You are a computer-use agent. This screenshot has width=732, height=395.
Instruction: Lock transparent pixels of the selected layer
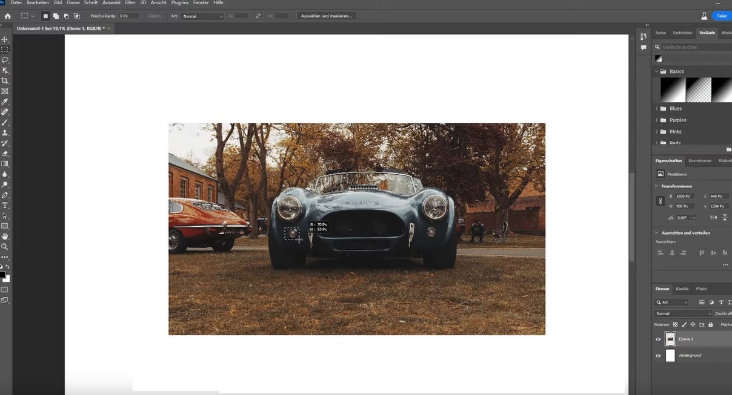click(x=675, y=324)
